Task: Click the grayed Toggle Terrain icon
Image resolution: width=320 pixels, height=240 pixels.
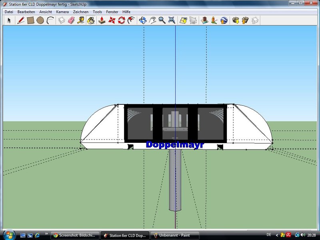Action: [193, 20]
